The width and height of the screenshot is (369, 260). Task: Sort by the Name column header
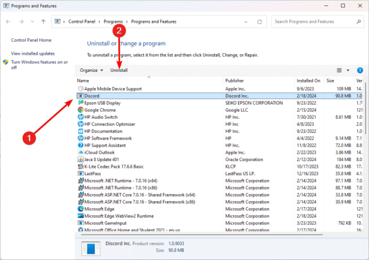tap(83, 81)
